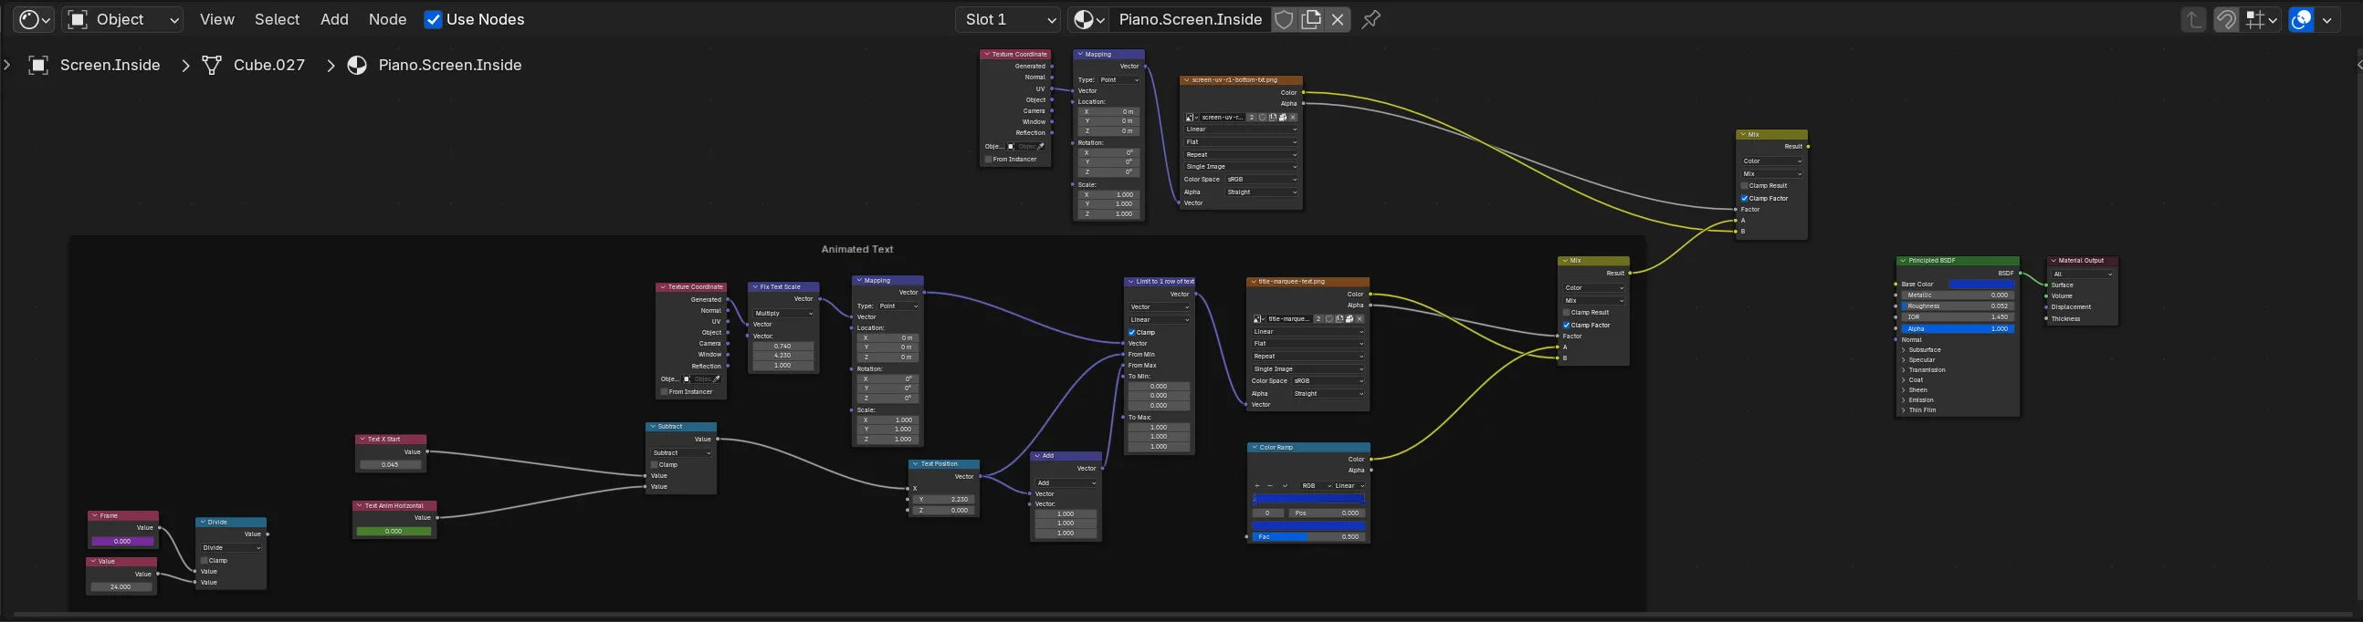Open the overlays dropdown arrow
Viewport: 2363px width, 622px height.
coord(2327,19)
